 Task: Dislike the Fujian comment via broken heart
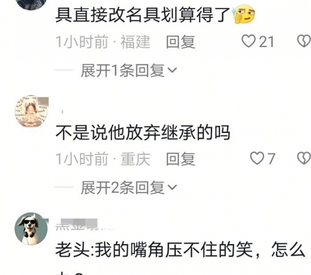coord(304,41)
